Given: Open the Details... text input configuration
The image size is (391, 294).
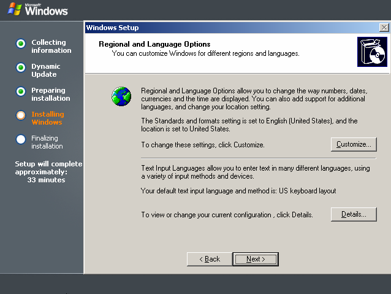Looking at the screenshot, I should click(x=354, y=214).
